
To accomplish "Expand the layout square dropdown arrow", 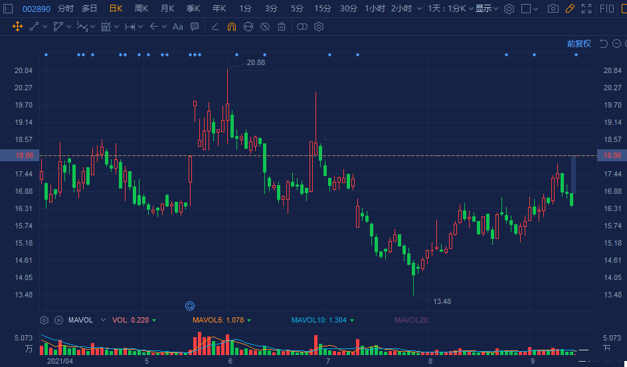I will [536, 9].
